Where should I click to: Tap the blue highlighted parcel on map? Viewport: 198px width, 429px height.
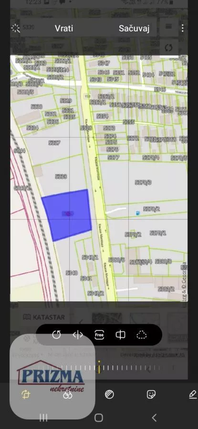66,215
